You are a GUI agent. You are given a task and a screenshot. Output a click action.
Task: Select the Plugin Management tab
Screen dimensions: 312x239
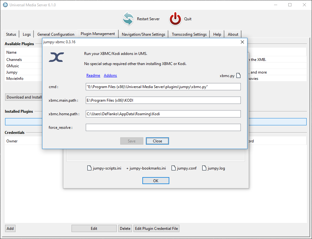tap(98, 34)
